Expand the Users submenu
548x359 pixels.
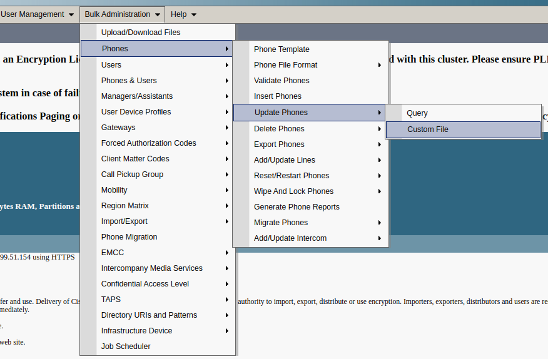point(111,65)
